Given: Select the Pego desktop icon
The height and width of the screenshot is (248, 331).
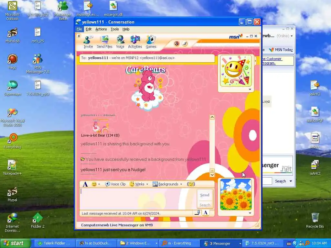Looking at the screenshot, I should (13, 62).
